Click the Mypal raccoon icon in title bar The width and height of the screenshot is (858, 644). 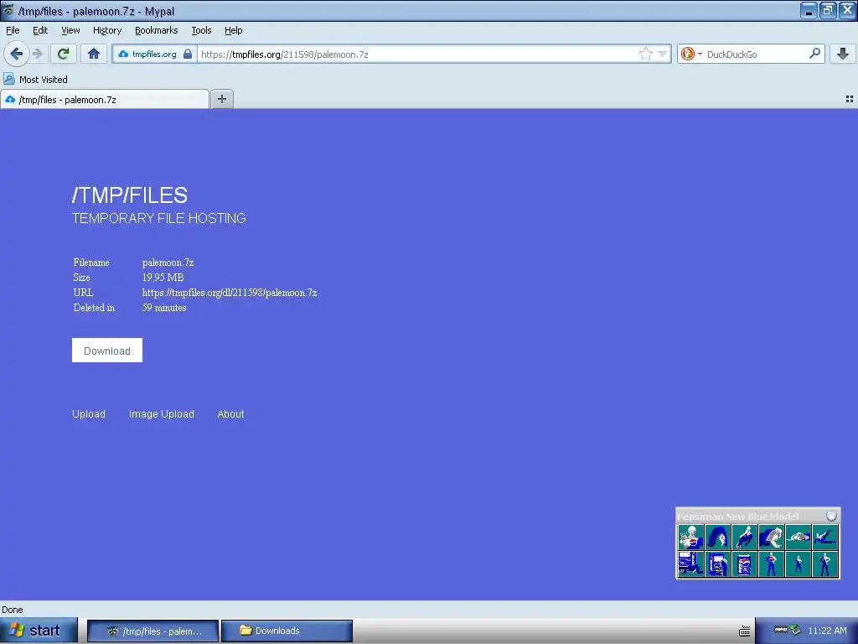[x=8, y=10]
